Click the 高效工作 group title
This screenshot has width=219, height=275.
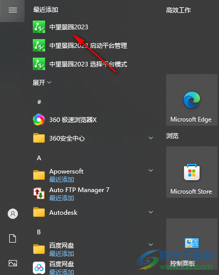pos(178,10)
